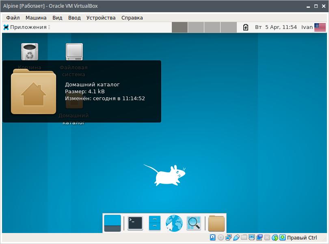Select the Домашний каталог desktop icon label
329x244 pixels.
point(74,119)
